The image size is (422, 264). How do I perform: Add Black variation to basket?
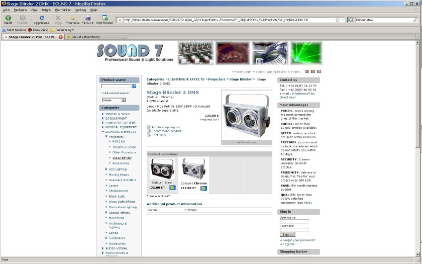172,188
